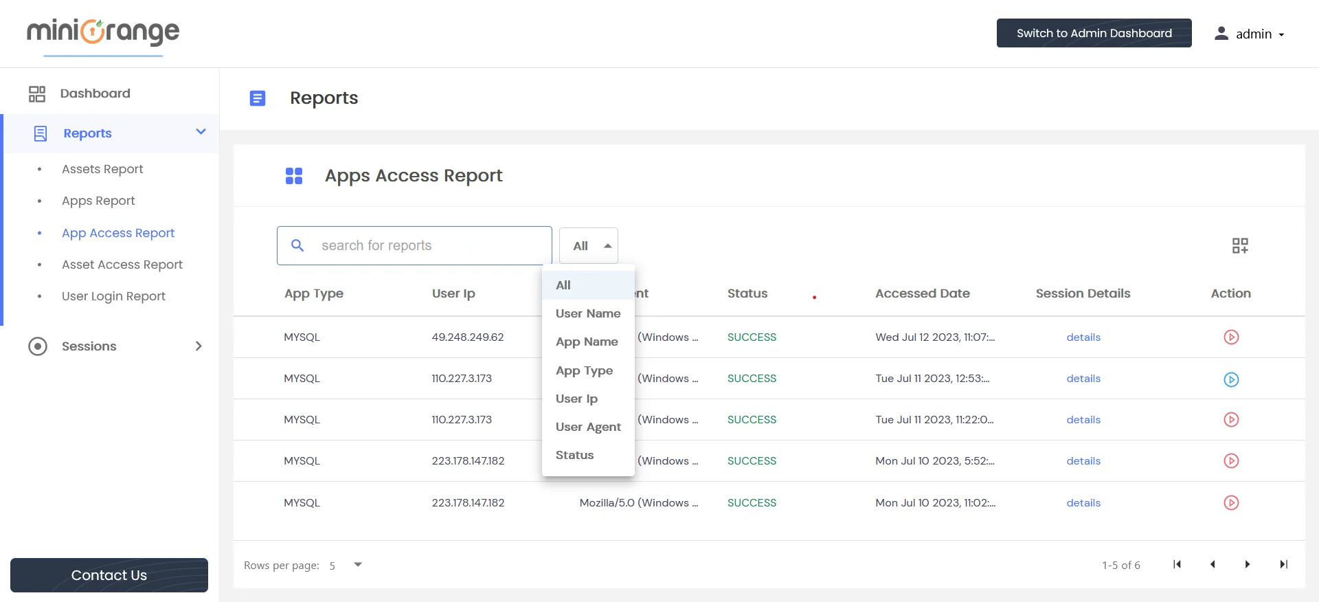Click Switch to Admin Dashboard button
This screenshot has width=1319, height=602.
click(1094, 33)
